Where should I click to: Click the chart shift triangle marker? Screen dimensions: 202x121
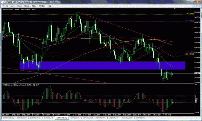(x=175, y=9)
